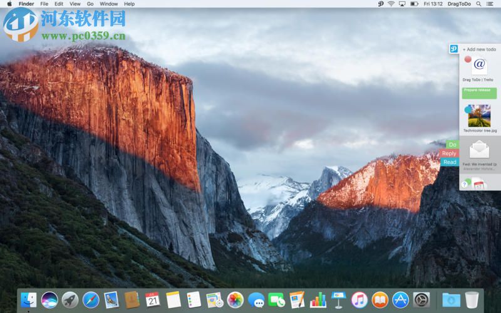Choose the red "Reply" label

pyautogui.click(x=449, y=153)
